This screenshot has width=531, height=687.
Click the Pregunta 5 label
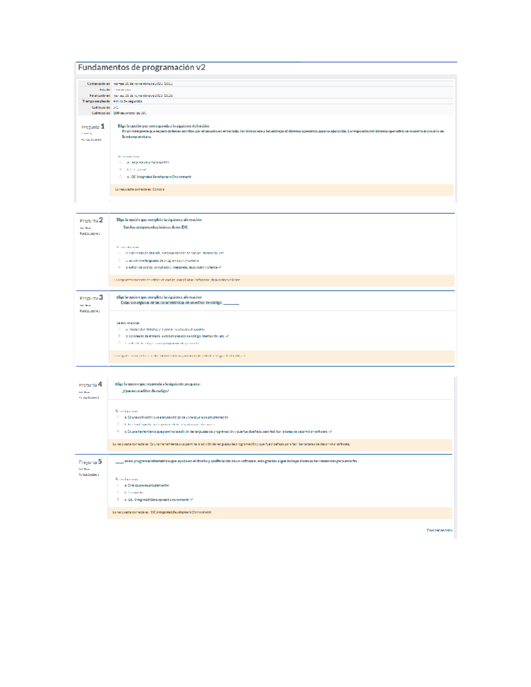90,462
